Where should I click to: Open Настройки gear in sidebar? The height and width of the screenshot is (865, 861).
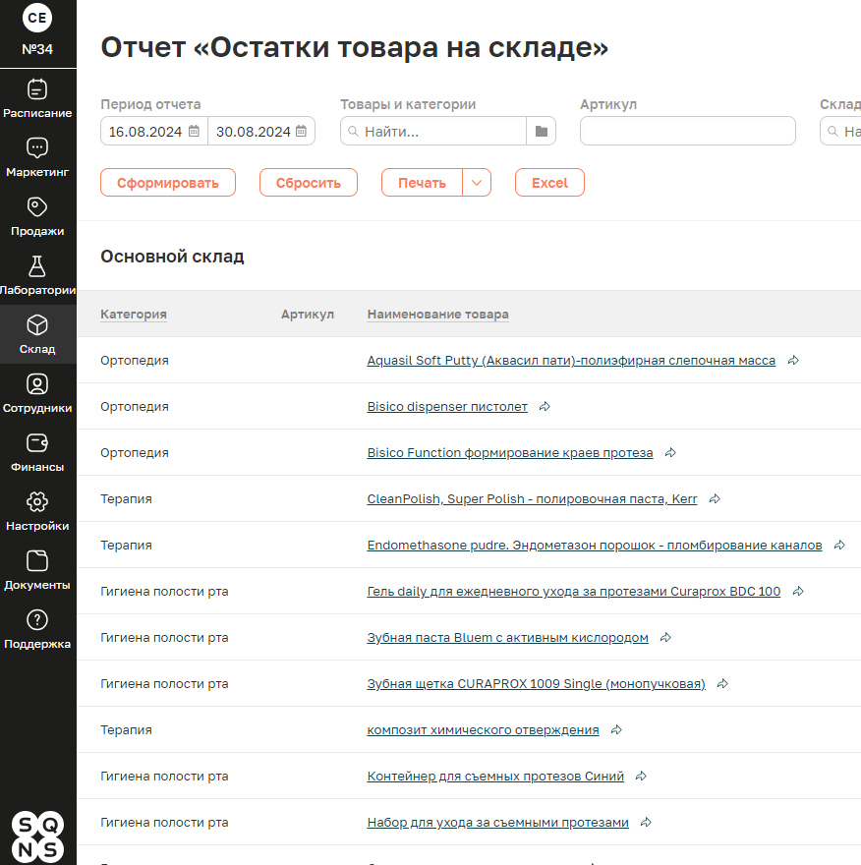(x=37, y=511)
